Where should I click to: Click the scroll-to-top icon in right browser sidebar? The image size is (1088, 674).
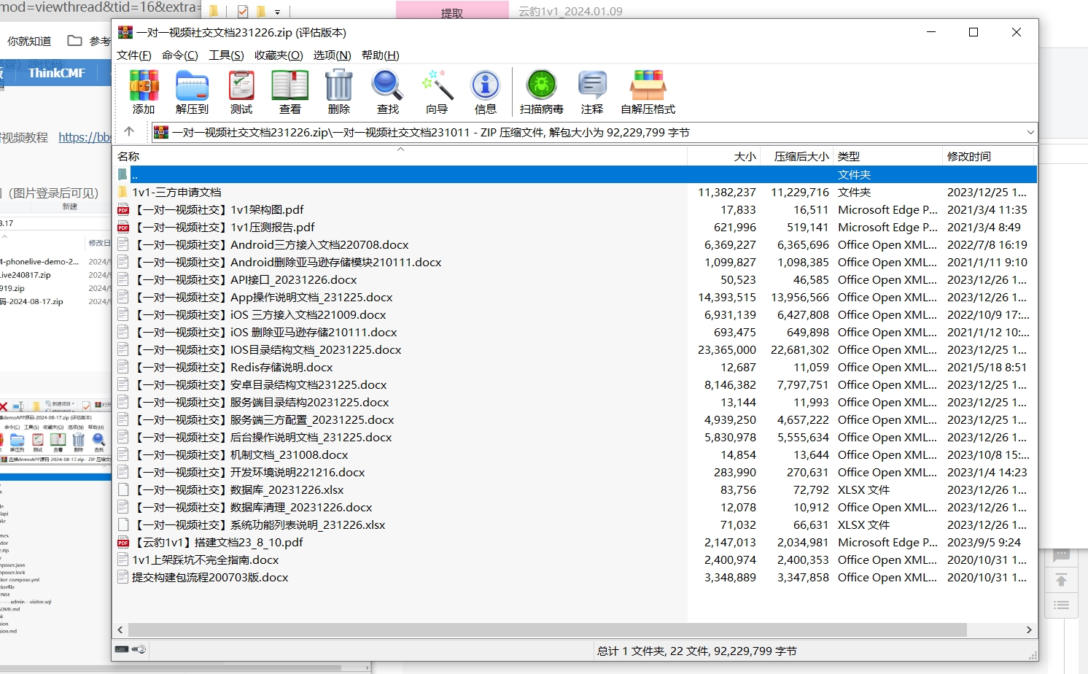pyautogui.click(x=1062, y=581)
